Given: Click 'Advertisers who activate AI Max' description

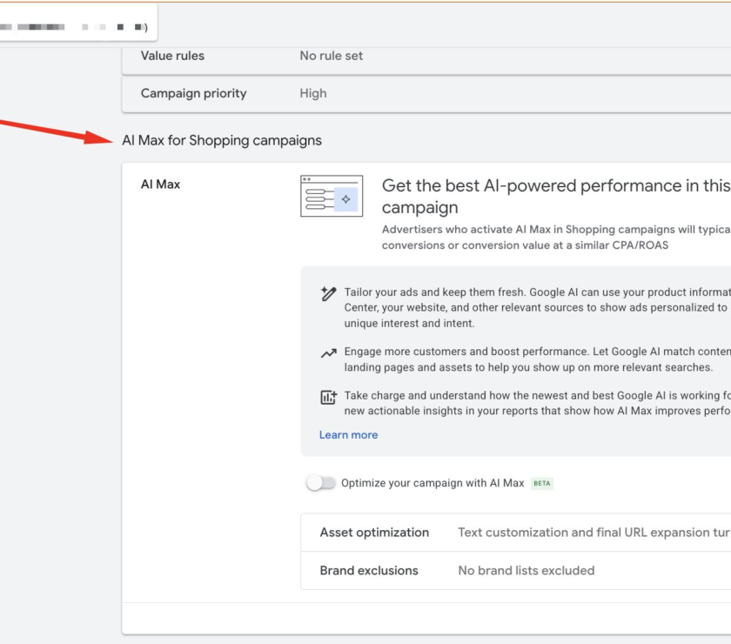Looking at the screenshot, I should coord(556,238).
